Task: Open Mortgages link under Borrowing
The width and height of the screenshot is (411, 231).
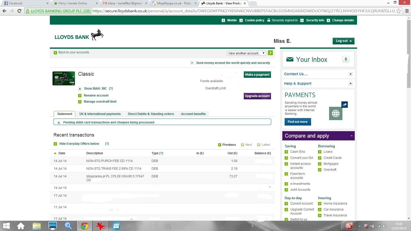Action: coord(331,164)
